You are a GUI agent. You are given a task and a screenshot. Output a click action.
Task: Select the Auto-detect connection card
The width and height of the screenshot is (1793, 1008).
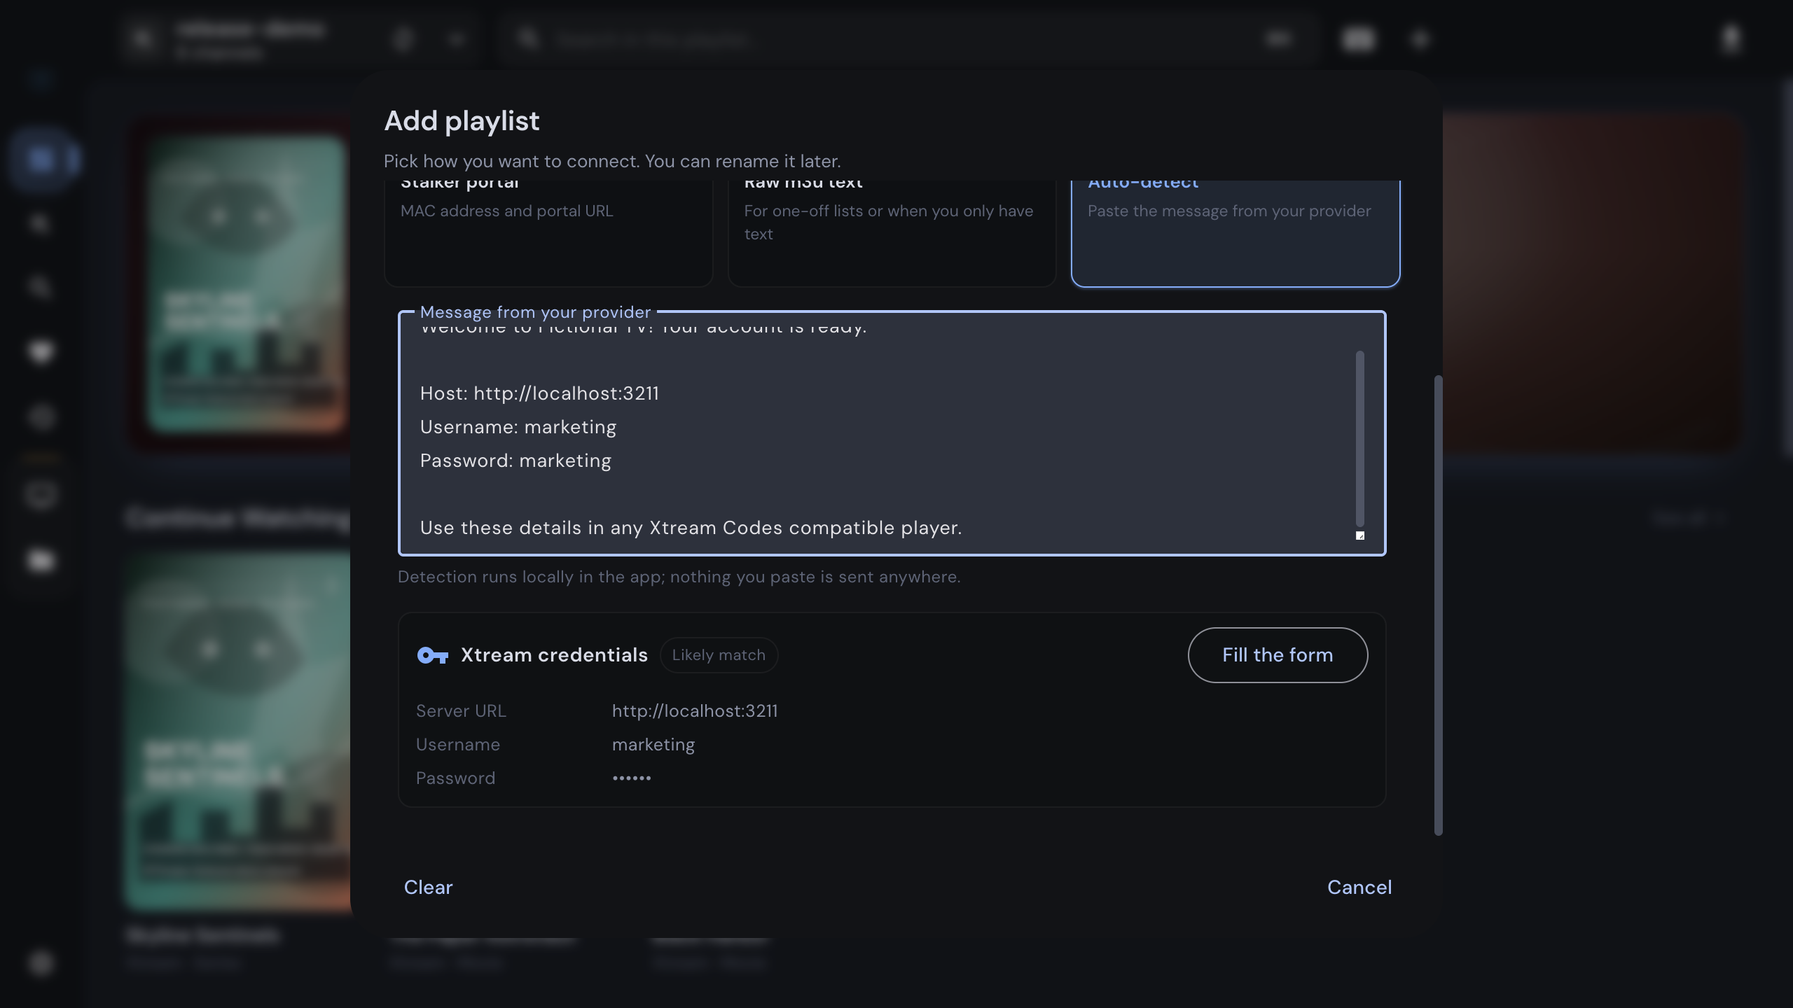pyautogui.click(x=1235, y=232)
